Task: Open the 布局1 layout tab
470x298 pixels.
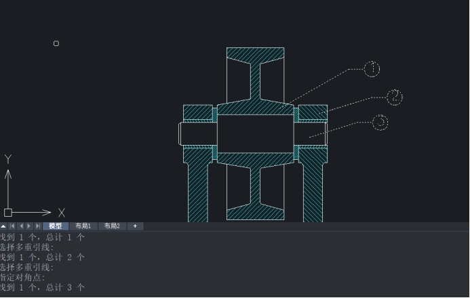Action: (83, 226)
